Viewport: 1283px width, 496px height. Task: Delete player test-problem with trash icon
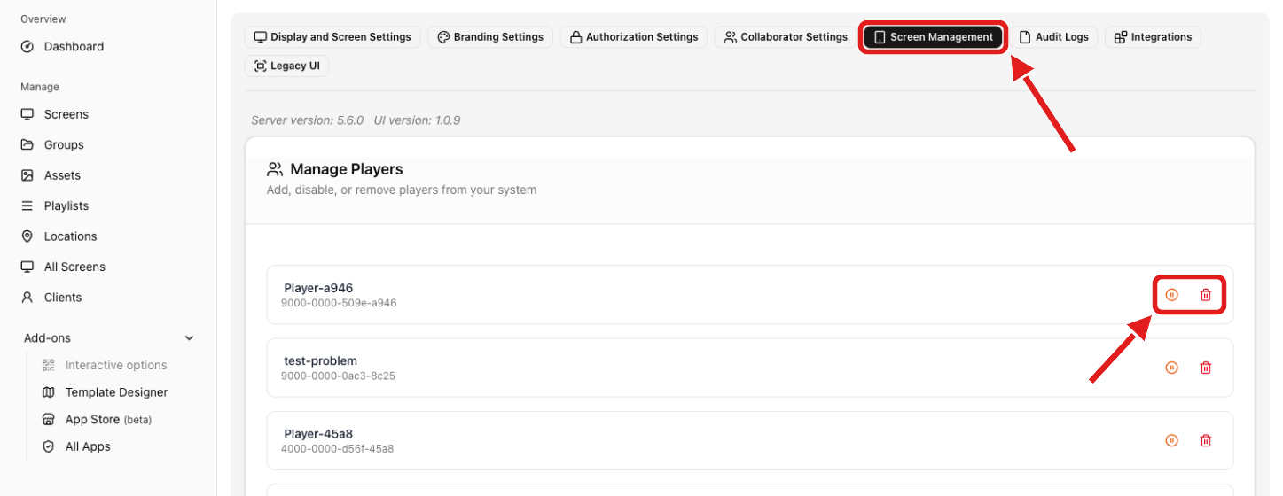tap(1206, 368)
